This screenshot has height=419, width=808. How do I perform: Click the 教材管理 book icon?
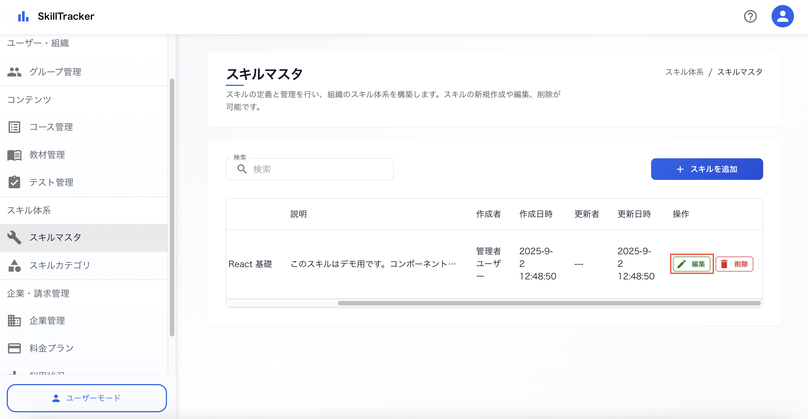pyautogui.click(x=14, y=155)
